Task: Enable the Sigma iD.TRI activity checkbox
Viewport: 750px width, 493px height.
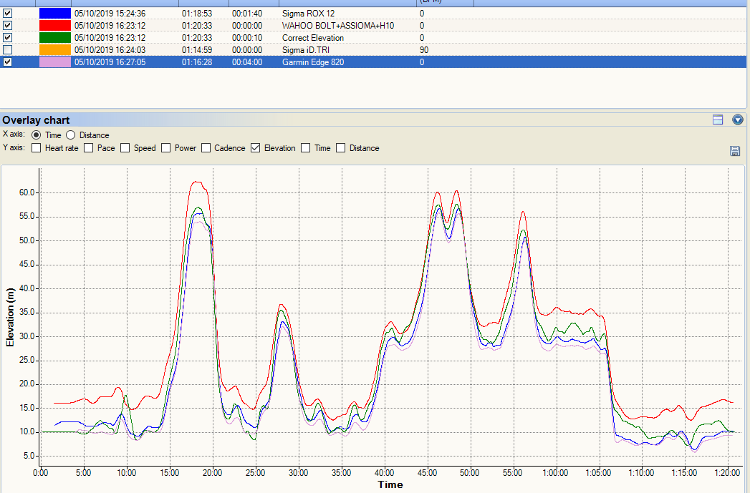Action: (7, 50)
